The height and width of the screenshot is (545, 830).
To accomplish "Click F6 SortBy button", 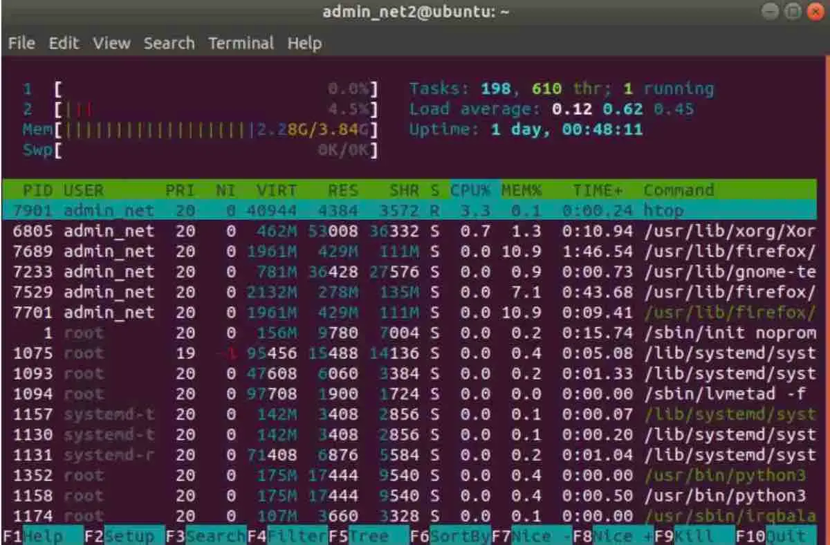I will [450, 536].
